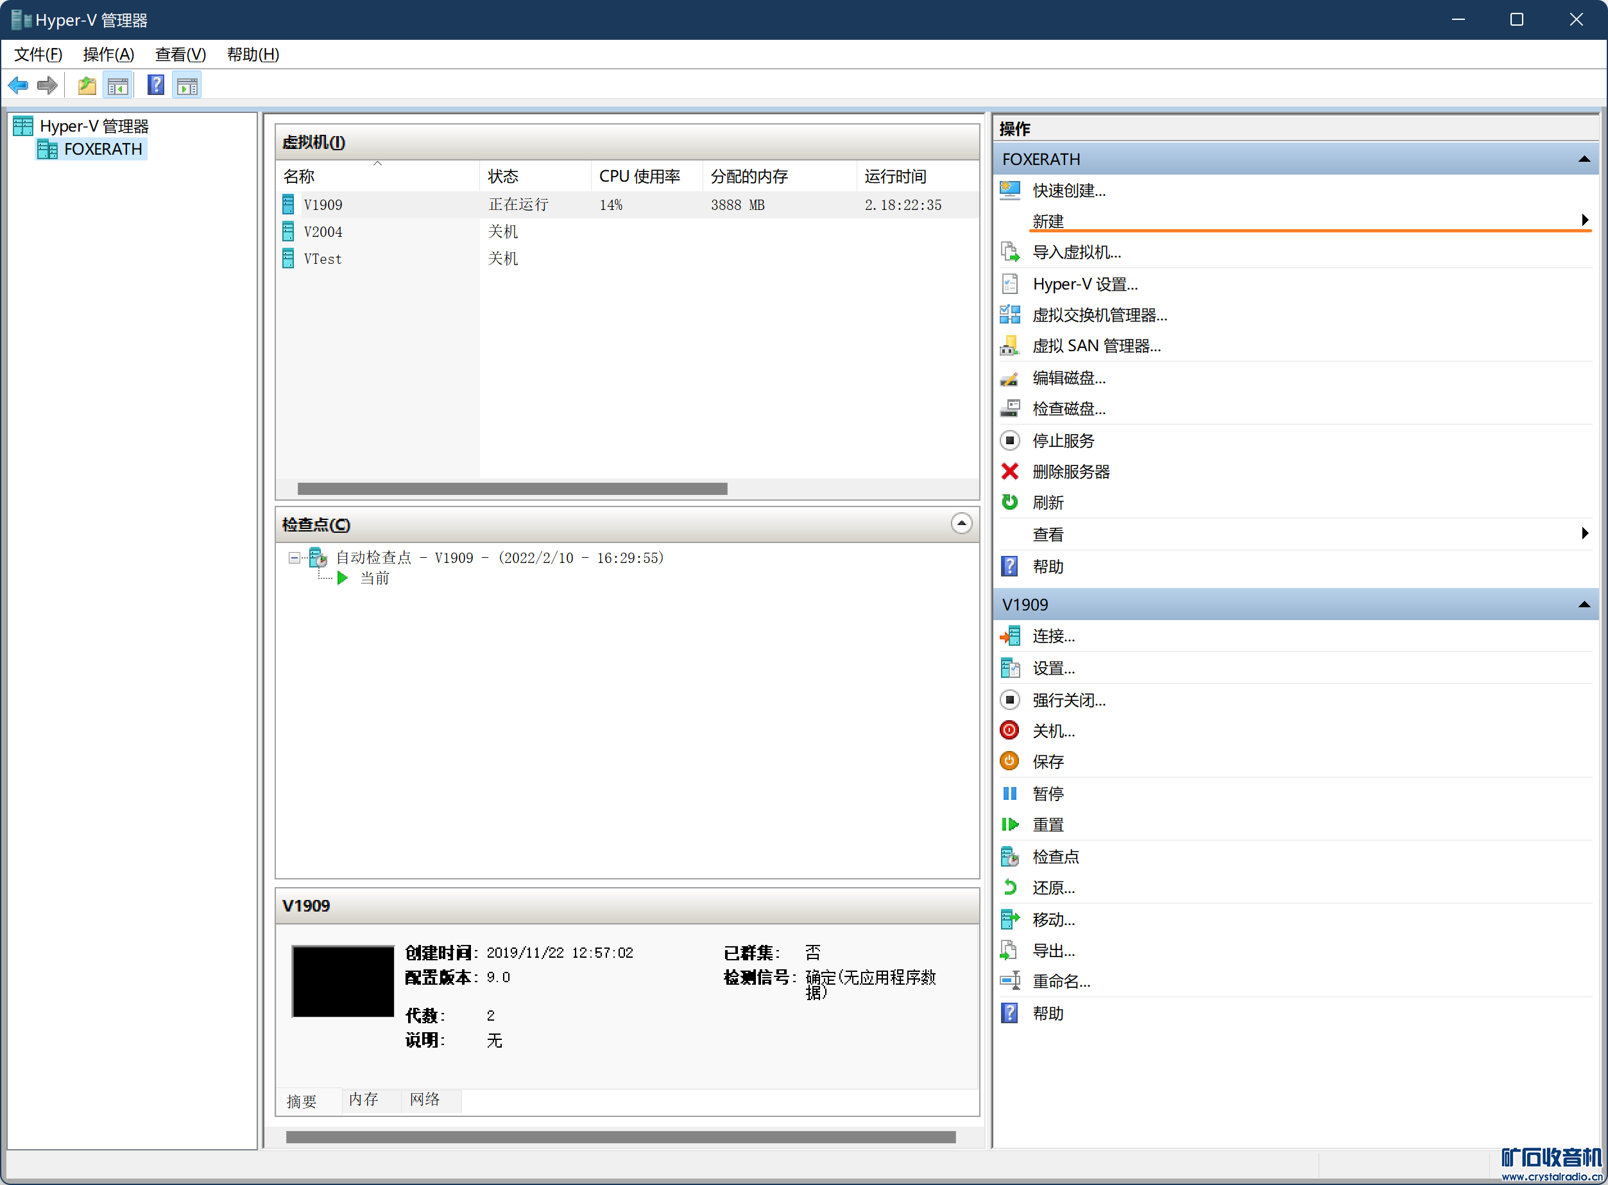Click the V1909 black screen thumbnail

click(343, 981)
